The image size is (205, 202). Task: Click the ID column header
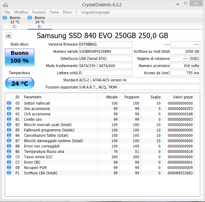coord(17,97)
